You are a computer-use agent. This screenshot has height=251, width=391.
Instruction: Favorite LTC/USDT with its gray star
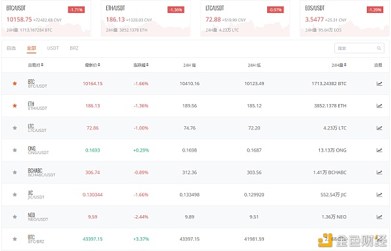click(15, 128)
